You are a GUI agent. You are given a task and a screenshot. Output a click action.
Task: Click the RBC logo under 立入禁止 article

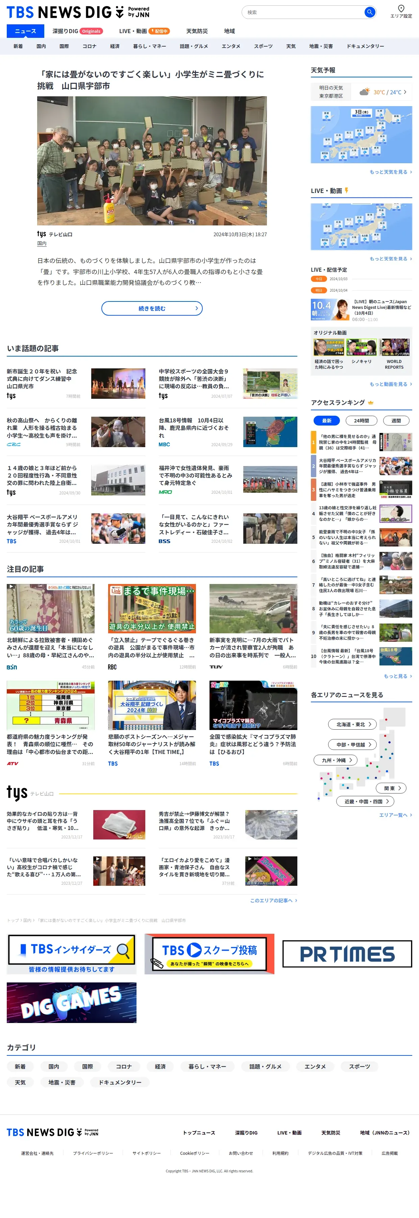pyautogui.click(x=112, y=667)
